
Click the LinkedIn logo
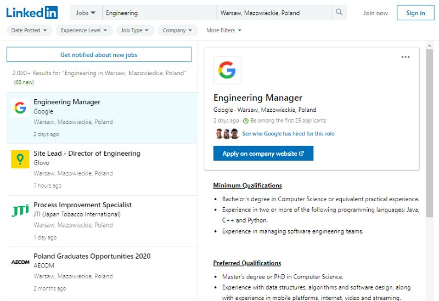pyautogui.click(x=32, y=13)
